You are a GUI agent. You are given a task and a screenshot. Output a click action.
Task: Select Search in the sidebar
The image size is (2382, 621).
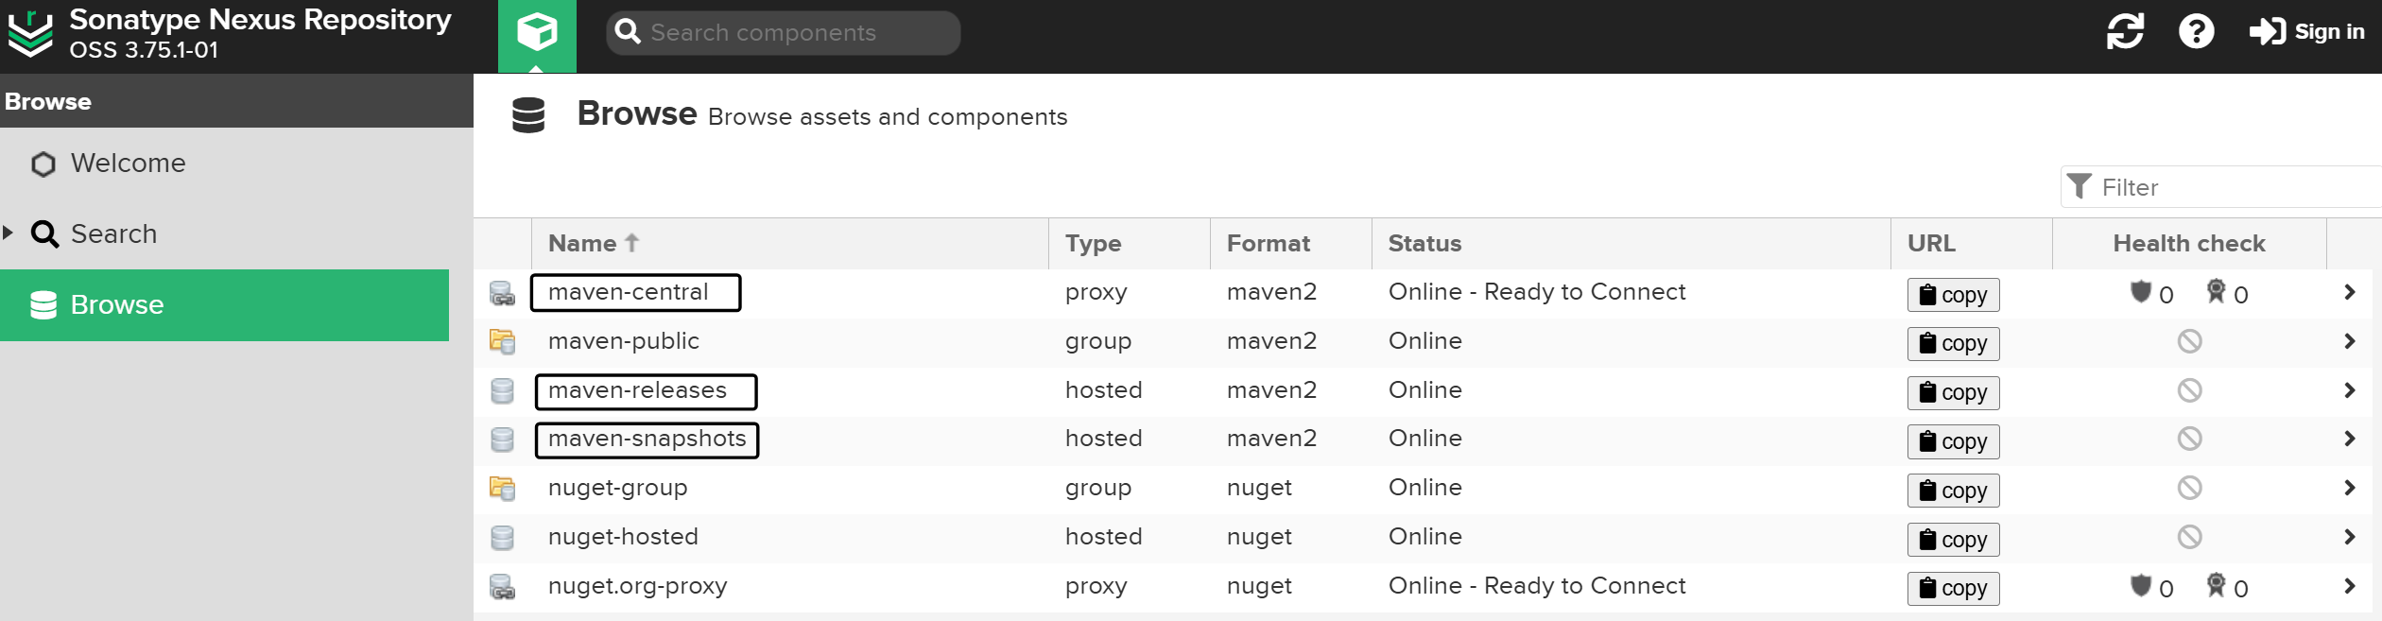(113, 233)
